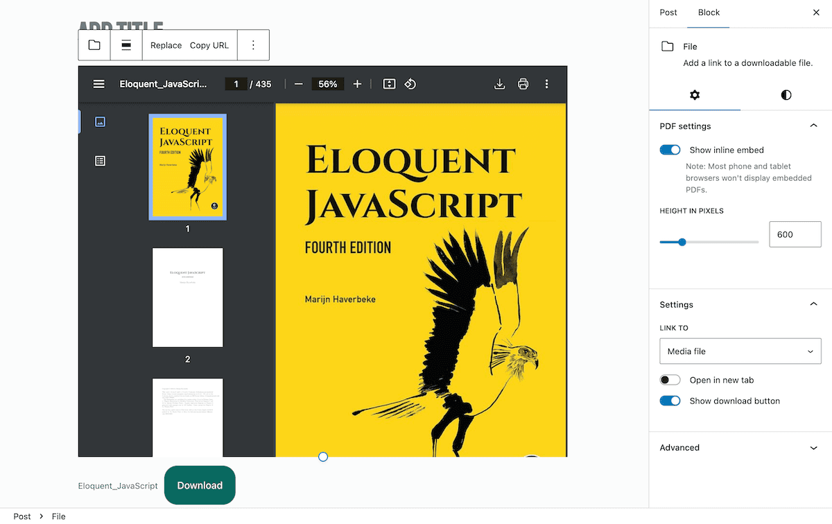832x524 pixels.
Task: Open the block Settings gear tab
Action: [x=695, y=95]
